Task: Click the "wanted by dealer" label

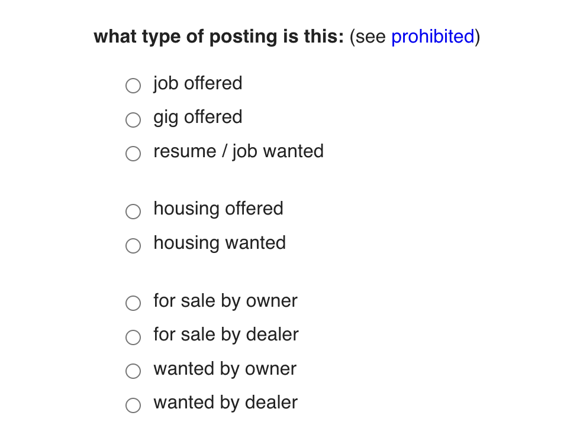Action: point(225,403)
